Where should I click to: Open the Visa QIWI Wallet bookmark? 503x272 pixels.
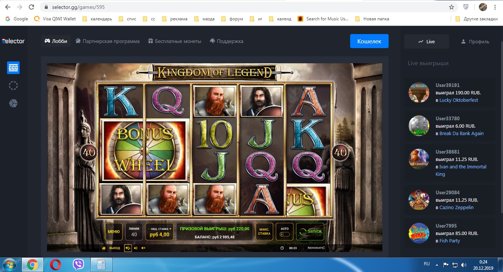click(55, 19)
